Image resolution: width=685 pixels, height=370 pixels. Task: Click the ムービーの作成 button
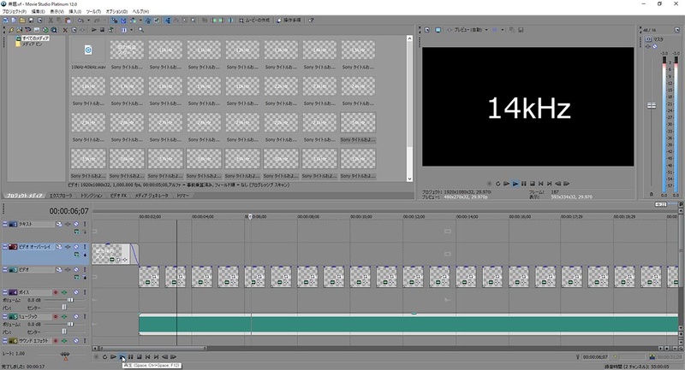(x=254, y=20)
